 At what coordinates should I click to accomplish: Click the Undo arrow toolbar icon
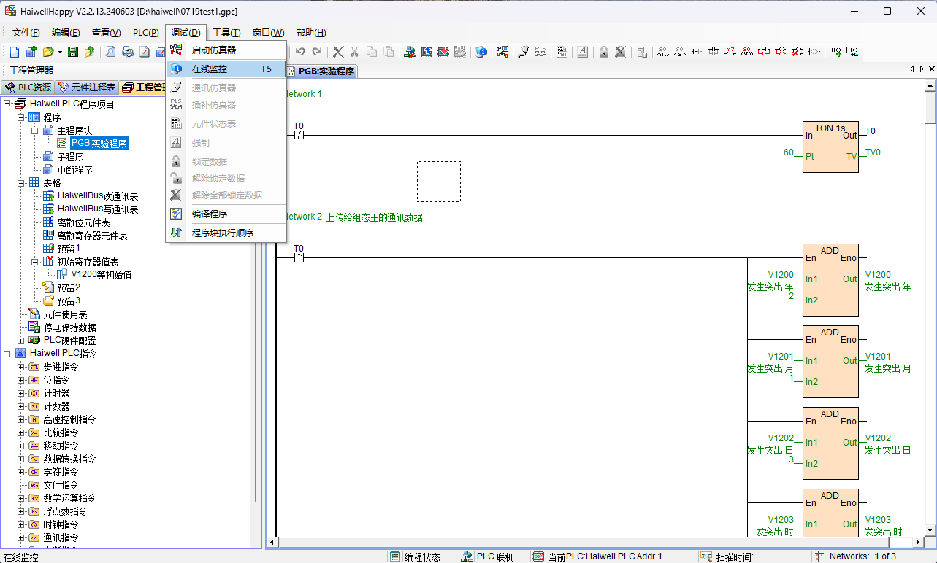(299, 52)
